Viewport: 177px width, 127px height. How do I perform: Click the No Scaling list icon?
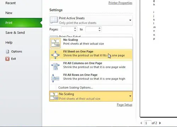56,43
